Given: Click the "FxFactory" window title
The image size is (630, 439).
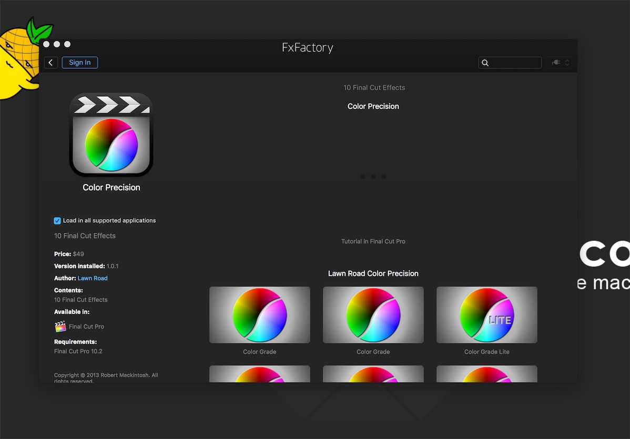Looking at the screenshot, I should coord(308,47).
